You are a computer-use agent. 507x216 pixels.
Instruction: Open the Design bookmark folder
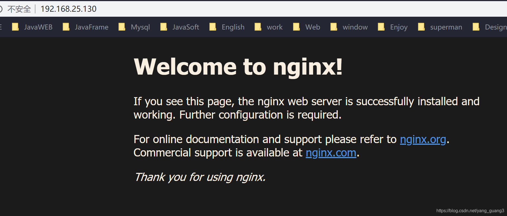pyautogui.click(x=490, y=27)
